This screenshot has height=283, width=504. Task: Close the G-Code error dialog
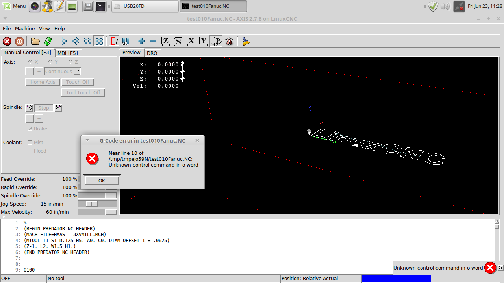pos(197,140)
